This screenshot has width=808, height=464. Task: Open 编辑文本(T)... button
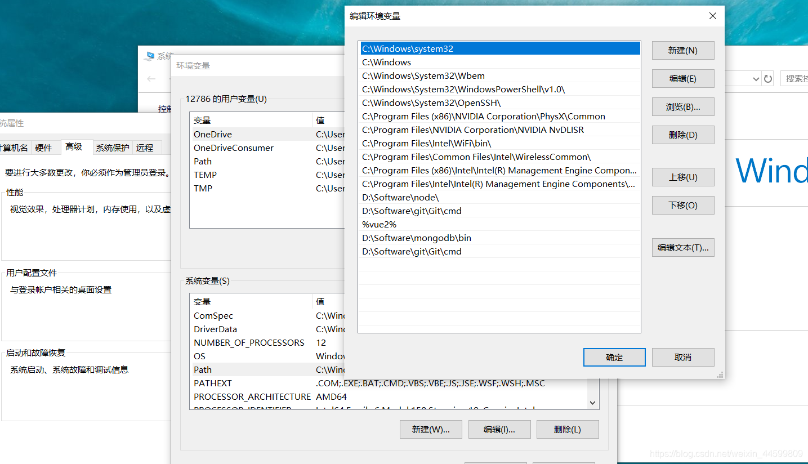click(683, 247)
